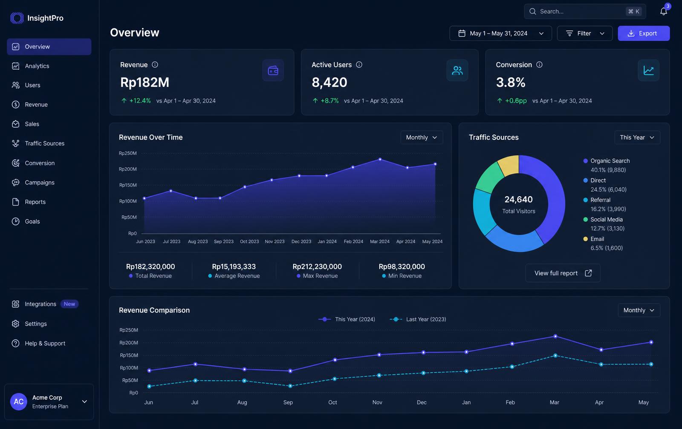The width and height of the screenshot is (682, 429).
Task: Click the Reports document sidebar icon
Action: (16, 202)
